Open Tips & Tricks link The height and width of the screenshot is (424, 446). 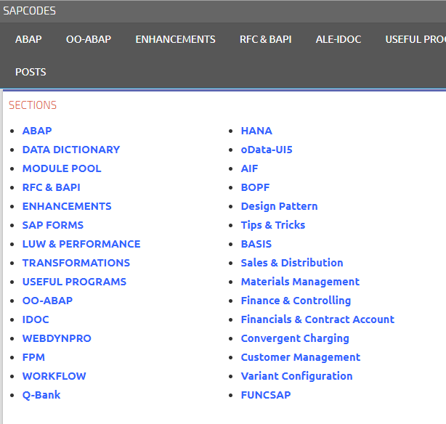(x=273, y=225)
